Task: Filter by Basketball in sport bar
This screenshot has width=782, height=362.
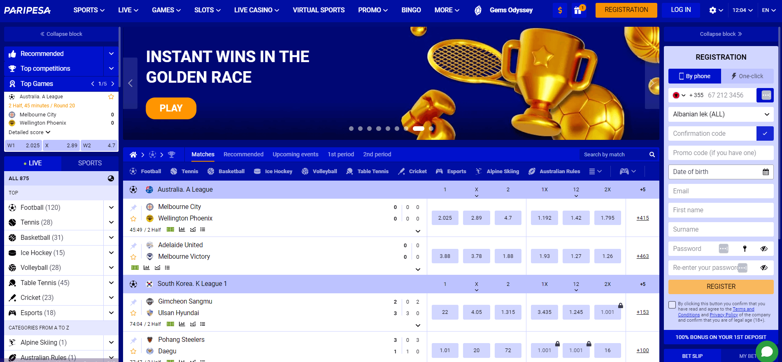Action: (x=226, y=171)
